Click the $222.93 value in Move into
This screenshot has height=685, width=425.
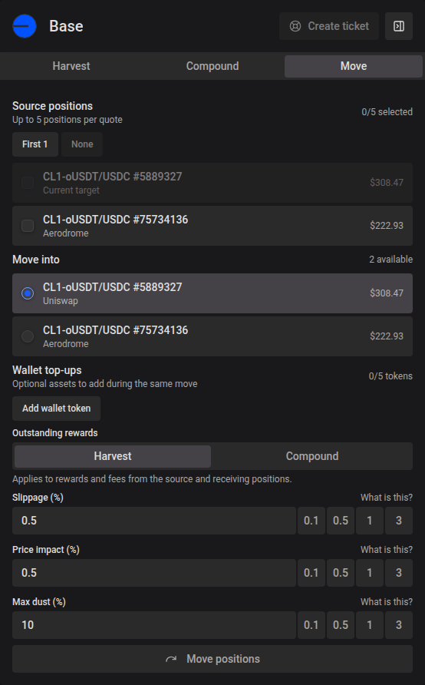point(387,336)
